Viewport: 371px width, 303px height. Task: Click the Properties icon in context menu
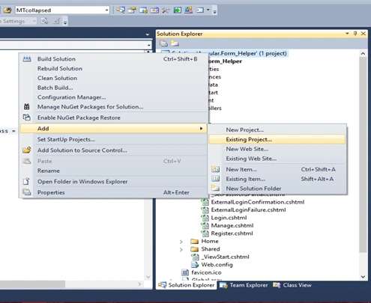(x=27, y=192)
